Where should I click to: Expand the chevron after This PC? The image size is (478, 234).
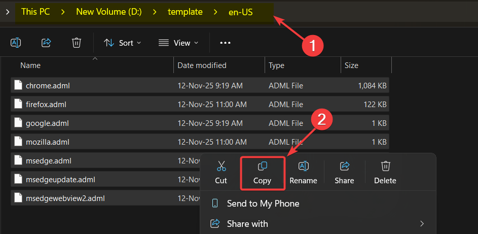point(63,12)
